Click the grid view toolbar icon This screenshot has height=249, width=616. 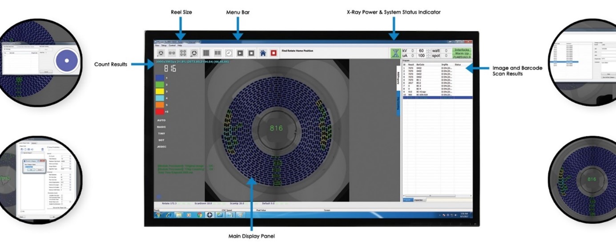coord(206,53)
